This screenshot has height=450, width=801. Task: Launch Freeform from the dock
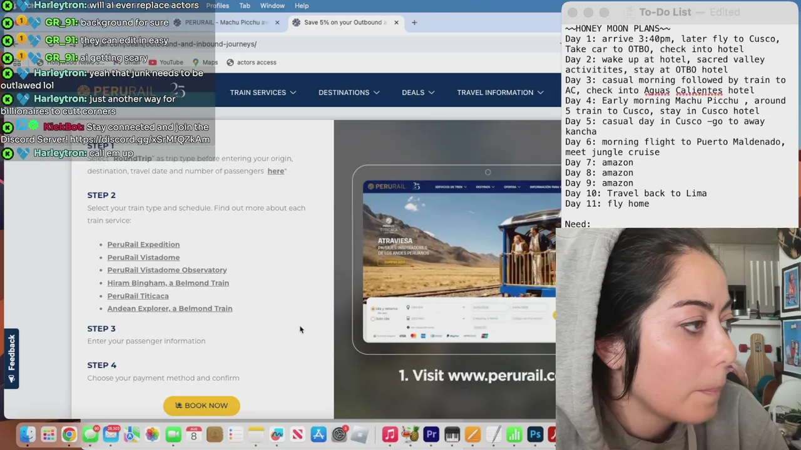[277, 434]
